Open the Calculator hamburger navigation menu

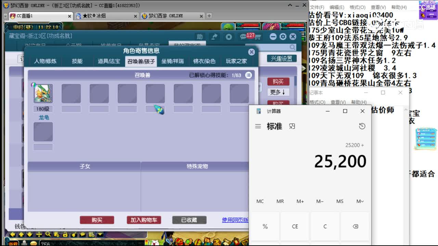(x=258, y=126)
